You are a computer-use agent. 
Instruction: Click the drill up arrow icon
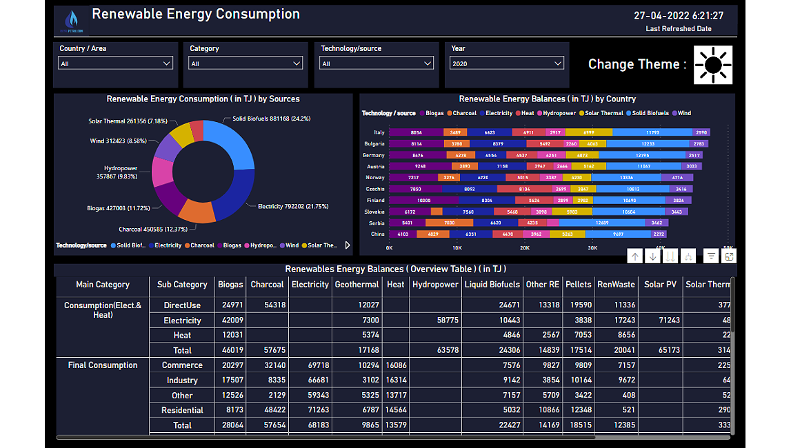635,256
